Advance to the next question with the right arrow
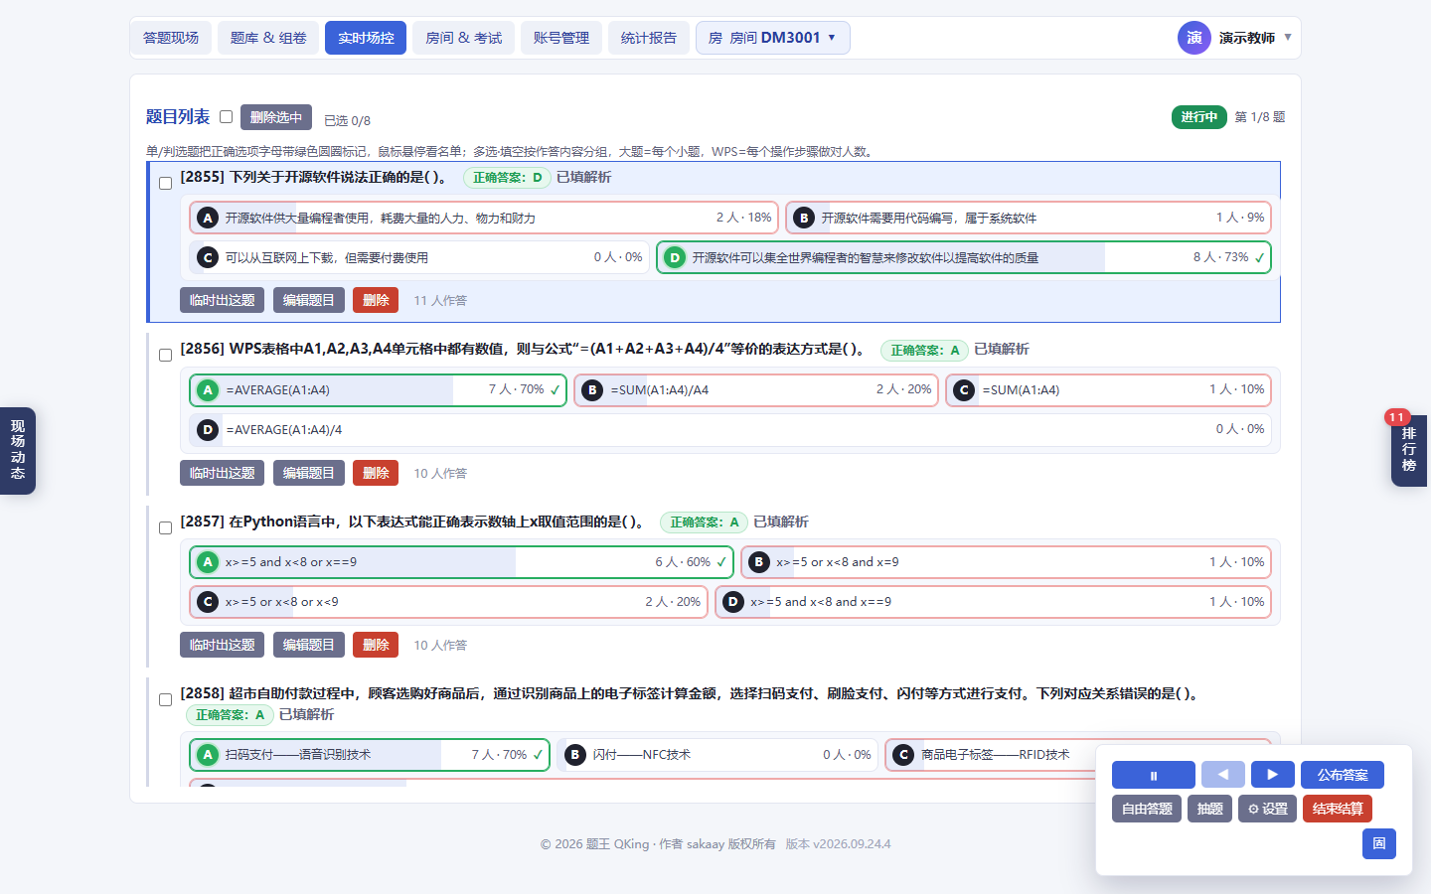The width and height of the screenshot is (1431, 894). [x=1272, y=775]
